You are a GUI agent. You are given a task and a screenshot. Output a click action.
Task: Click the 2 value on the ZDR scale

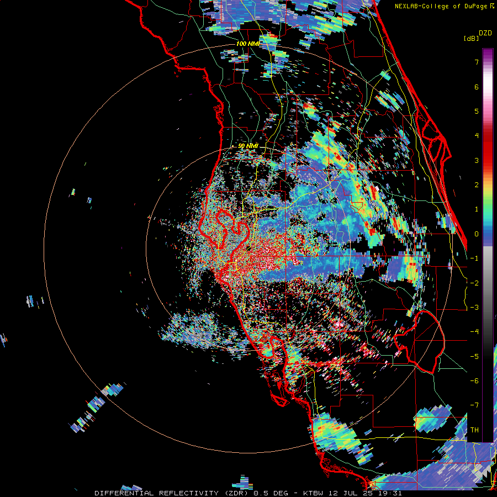pos(477,185)
